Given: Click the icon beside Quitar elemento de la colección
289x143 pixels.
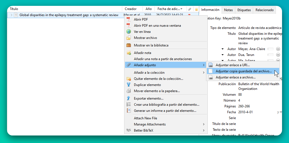Looking at the screenshot, I should coord(128,79).
